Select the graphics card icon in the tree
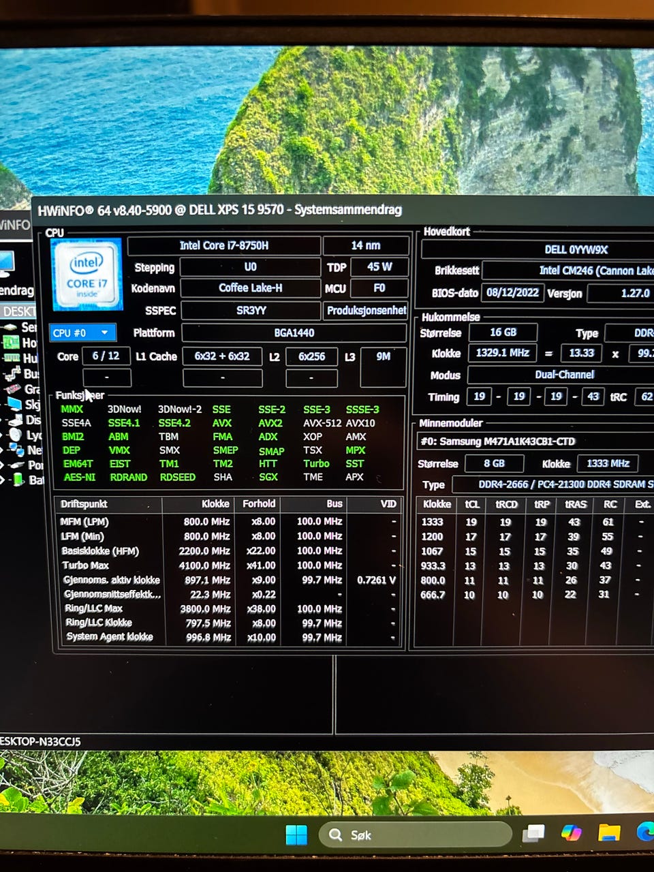This screenshot has height=872, width=654. (x=14, y=389)
